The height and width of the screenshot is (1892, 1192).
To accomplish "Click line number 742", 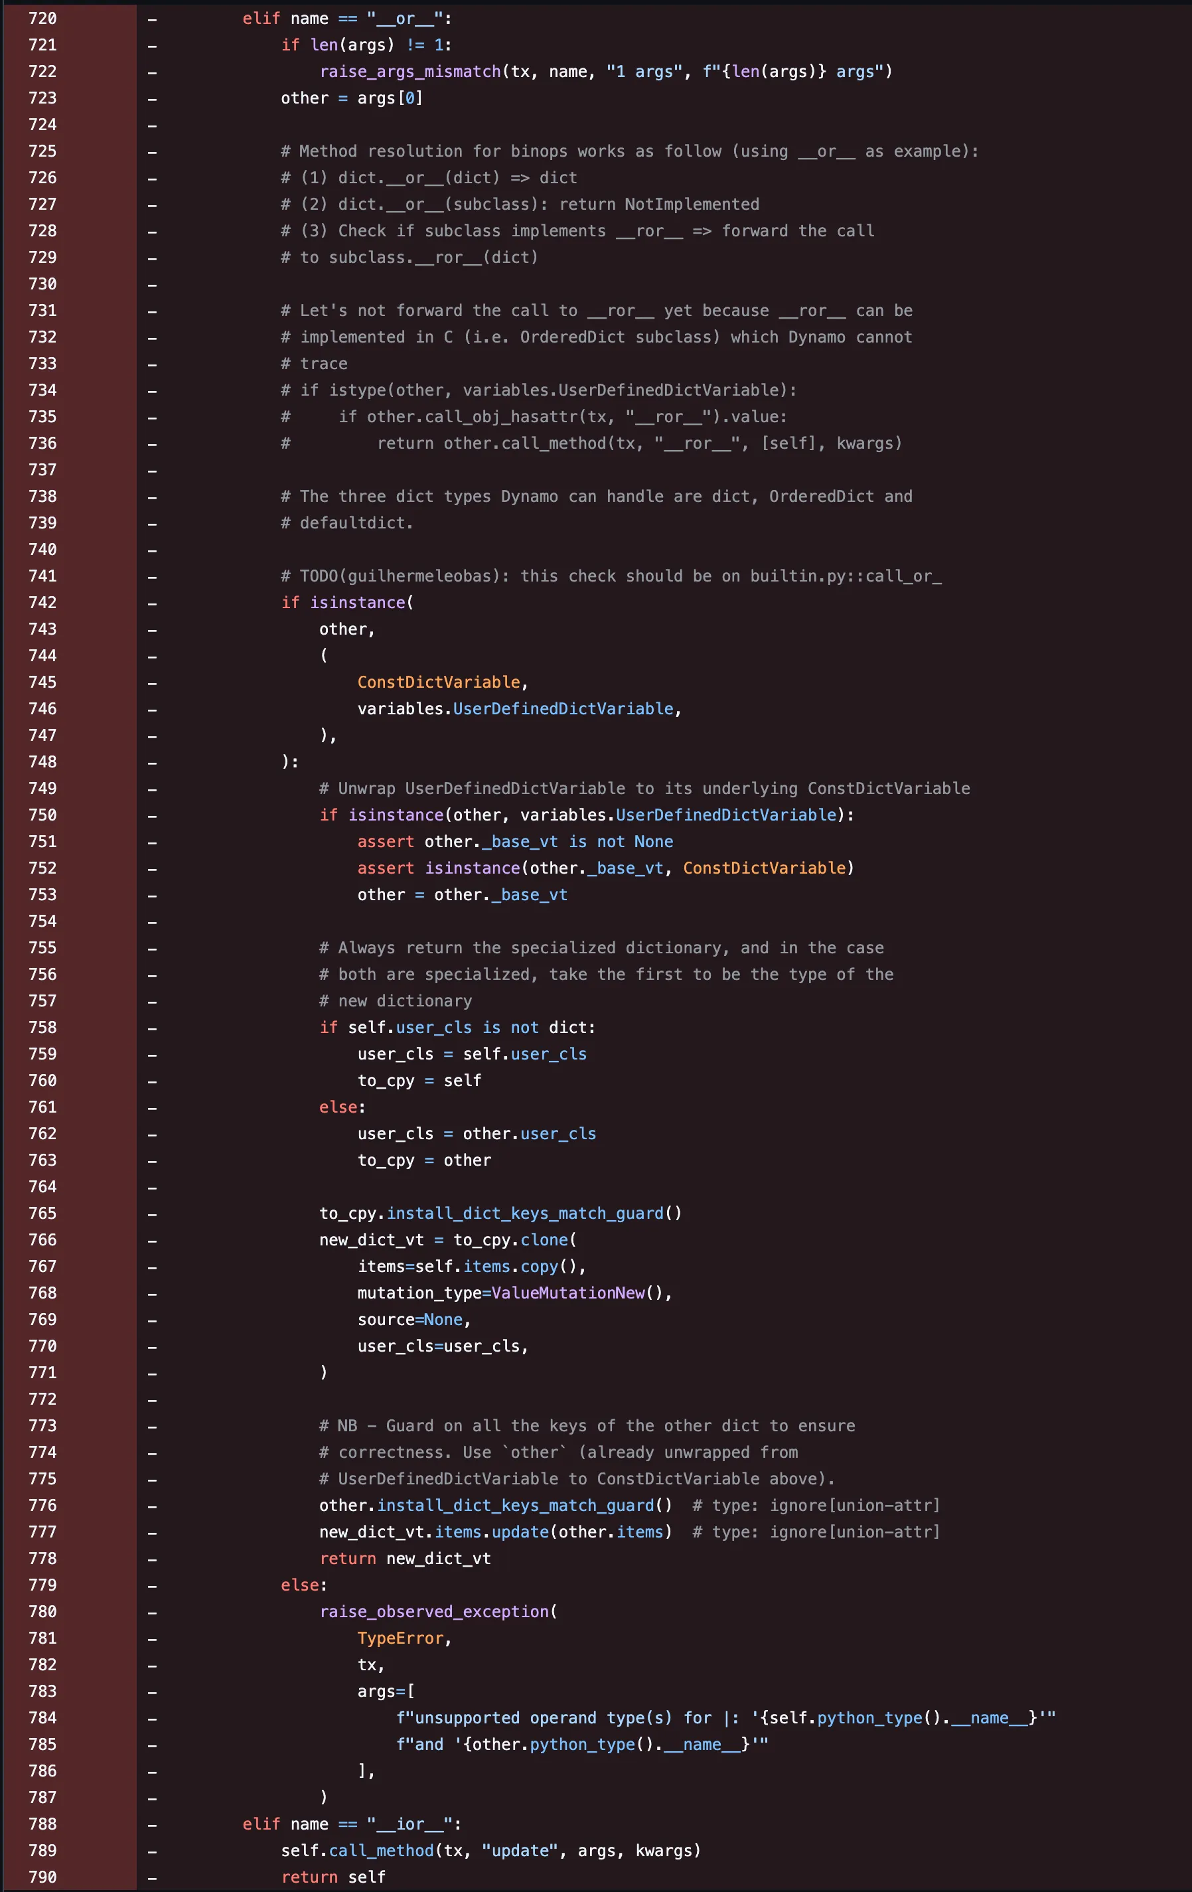I will point(42,603).
